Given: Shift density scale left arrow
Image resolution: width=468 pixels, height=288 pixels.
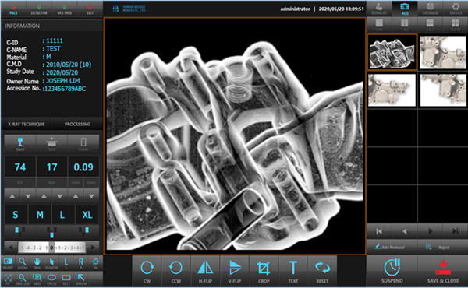Looking at the screenshot, I should point(11,248).
